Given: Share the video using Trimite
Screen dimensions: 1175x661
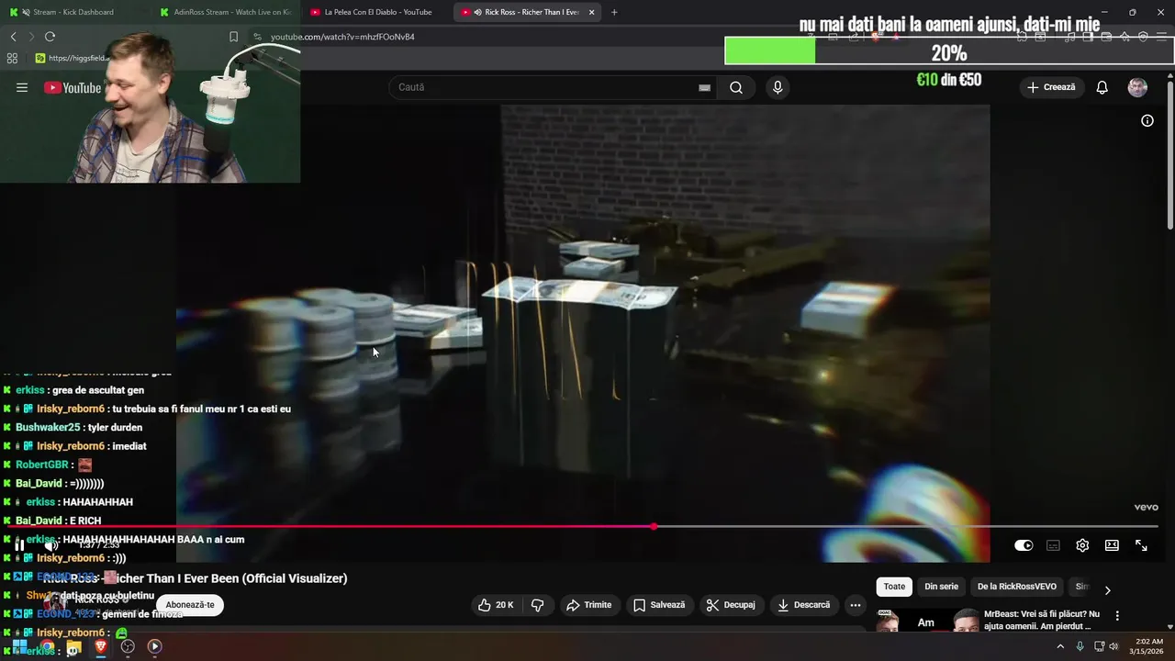Looking at the screenshot, I should [588, 605].
